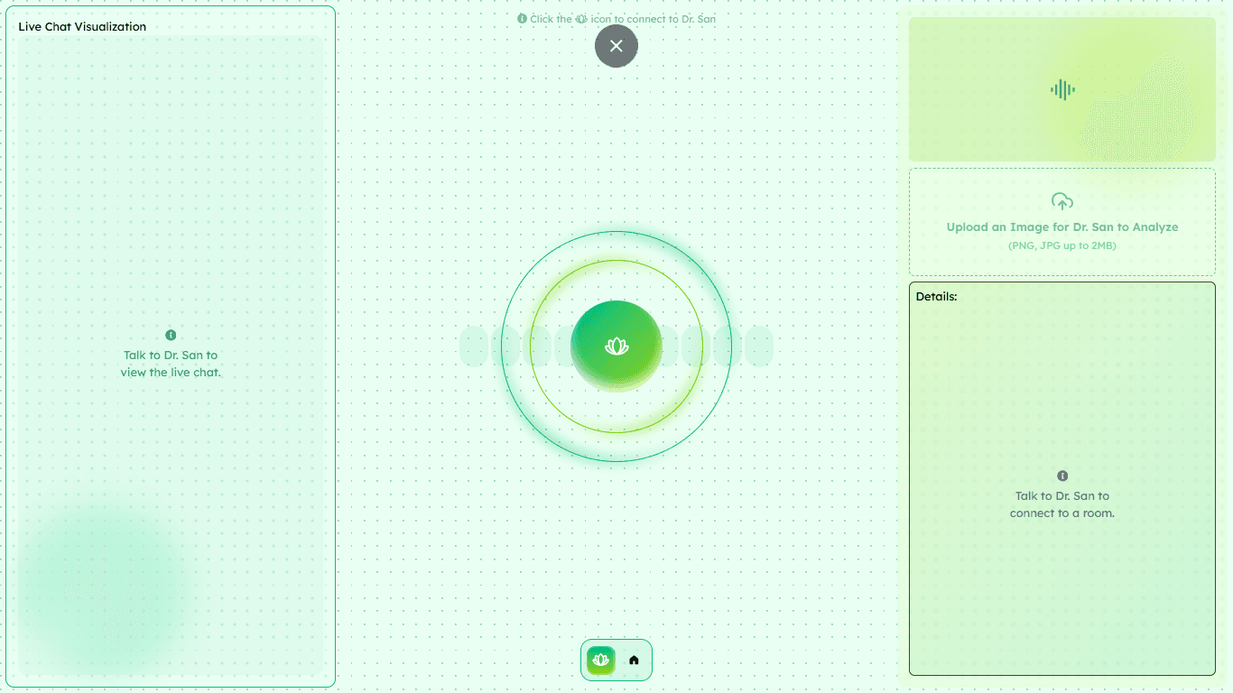The width and height of the screenshot is (1233, 693).
Task: Click the "PNG, JPG up to 2MB" note
Action: tap(1062, 245)
